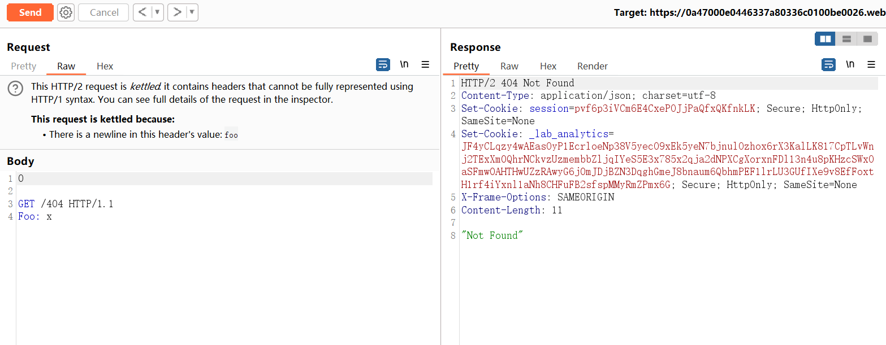This screenshot has height=345, width=886.
Task: Toggle non-printable \n characters in Response panel
Action: coord(850,65)
